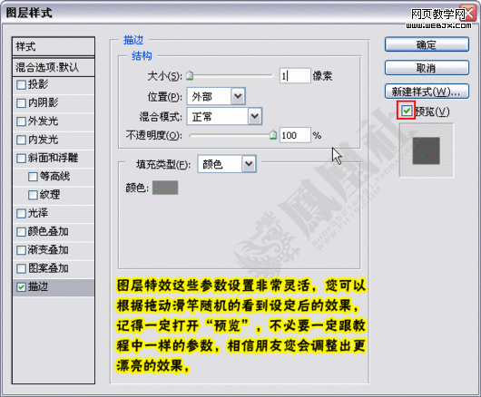
Task: Open the 混合模式 blend mode dropdown
Action: [x=224, y=116]
